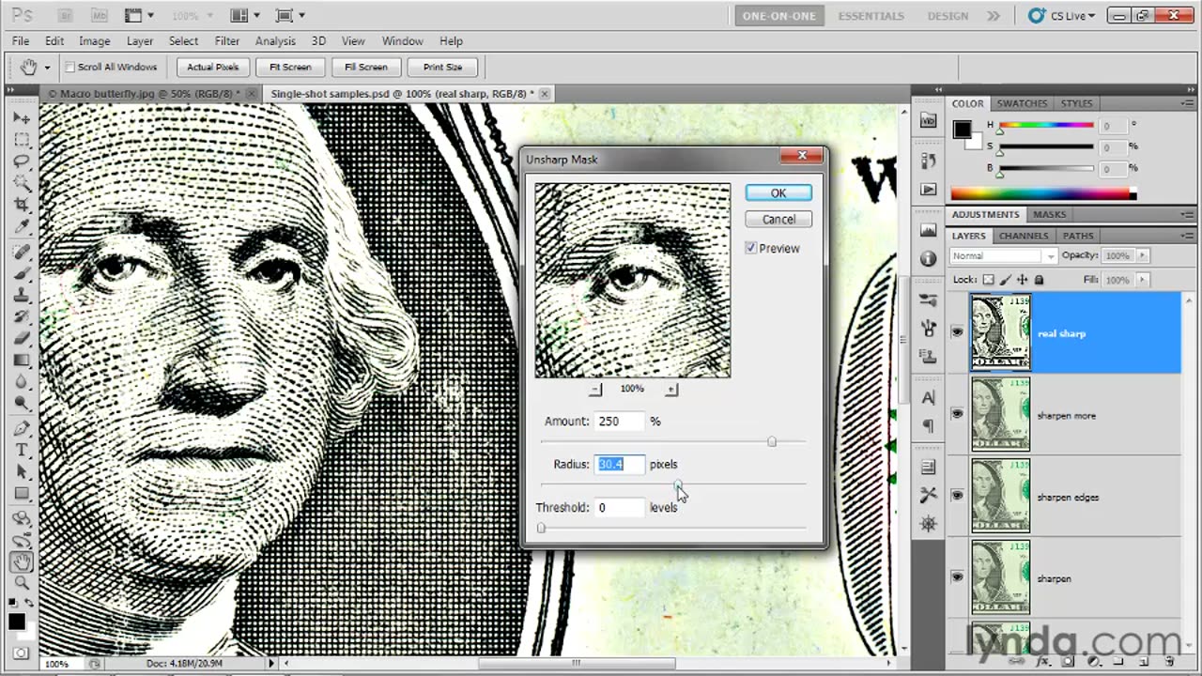The image size is (1202, 676).
Task: Toggle Quick Mask mode in toolbox
Action: 21,653
